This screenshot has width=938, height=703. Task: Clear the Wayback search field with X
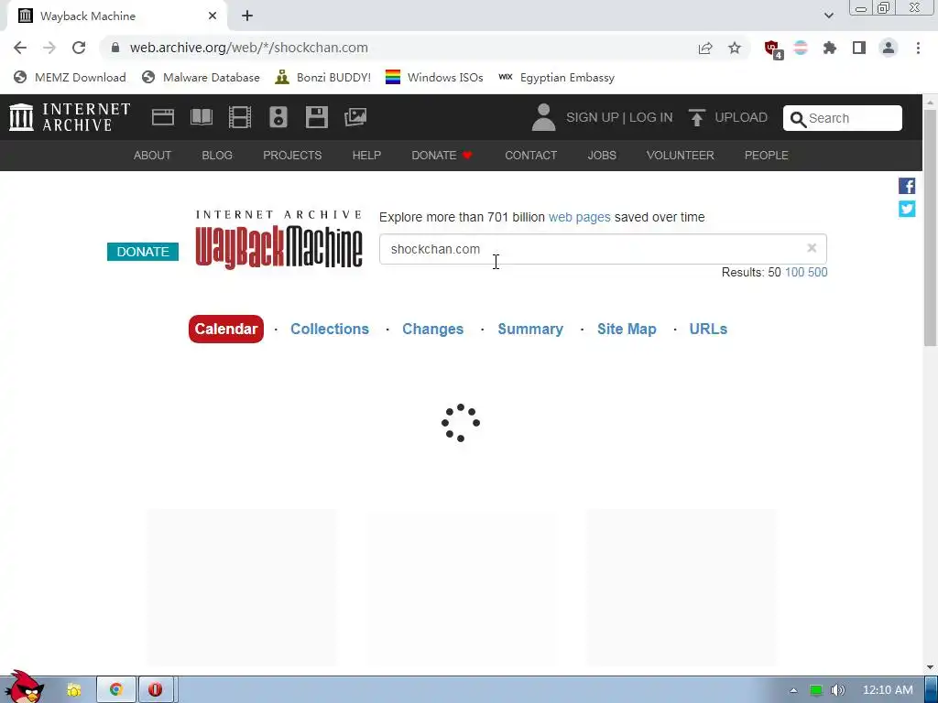point(812,248)
